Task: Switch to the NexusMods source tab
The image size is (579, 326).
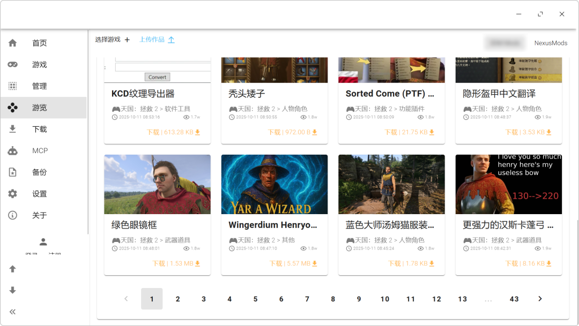Action: coord(551,43)
